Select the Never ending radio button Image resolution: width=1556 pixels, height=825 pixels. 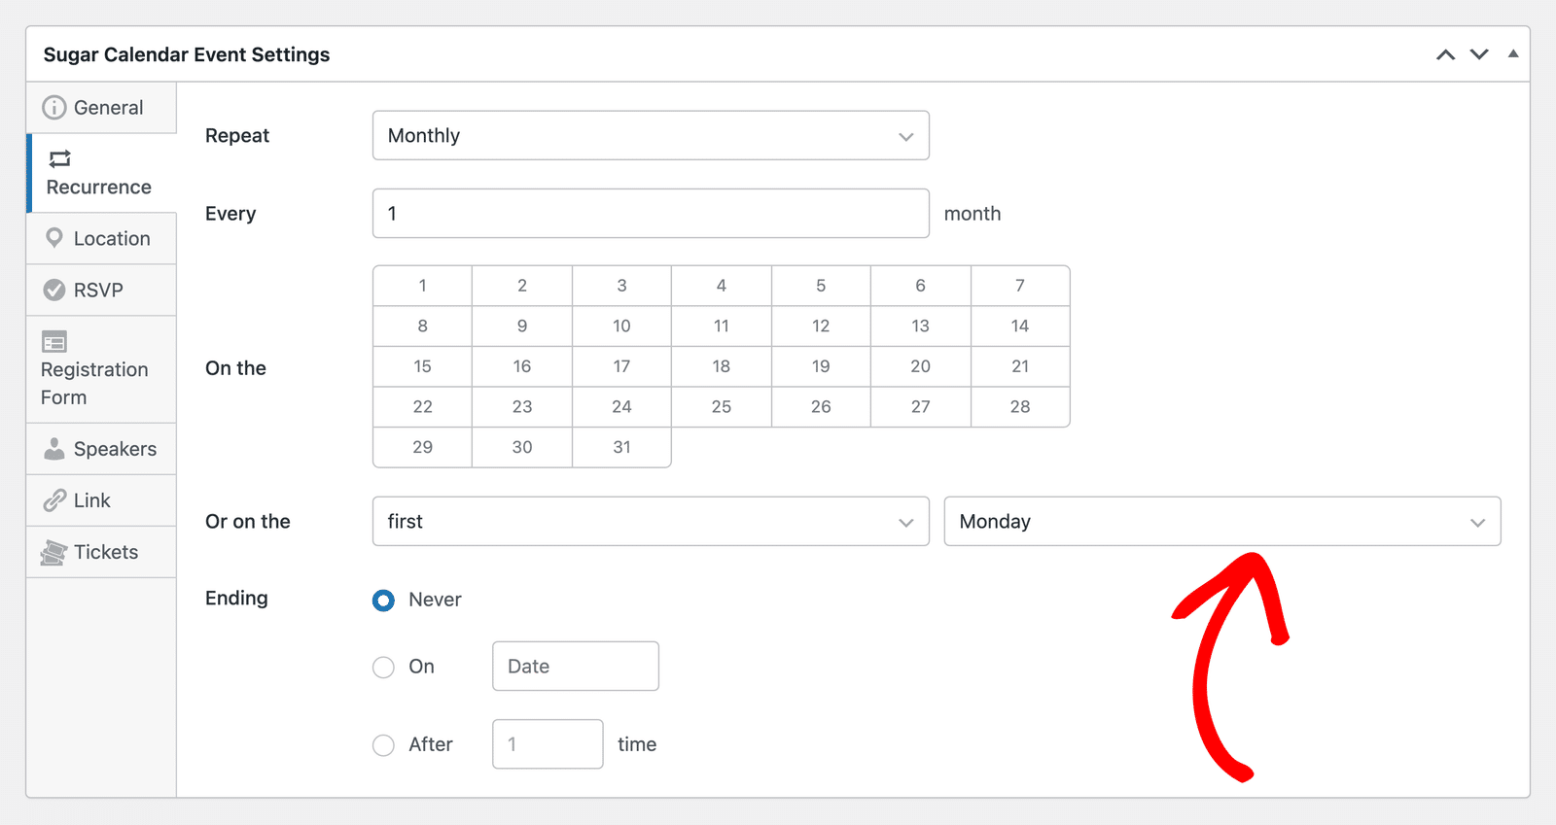pyautogui.click(x=384, y=601)
